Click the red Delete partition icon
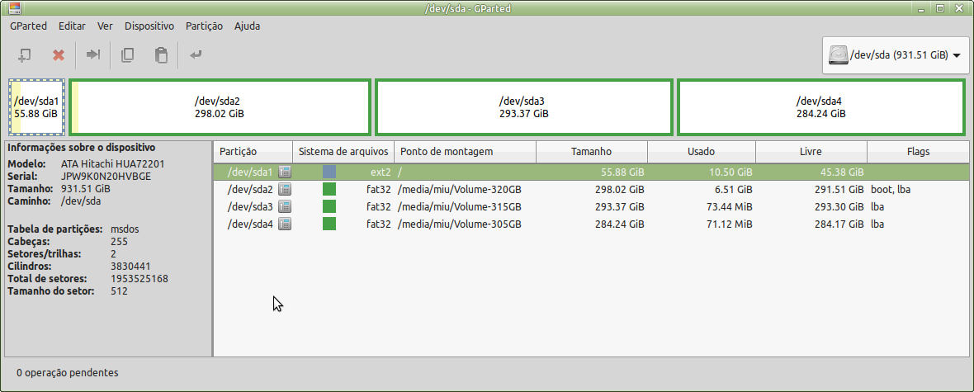This screenshot has height=392, width=974. [x=59, y=55]
